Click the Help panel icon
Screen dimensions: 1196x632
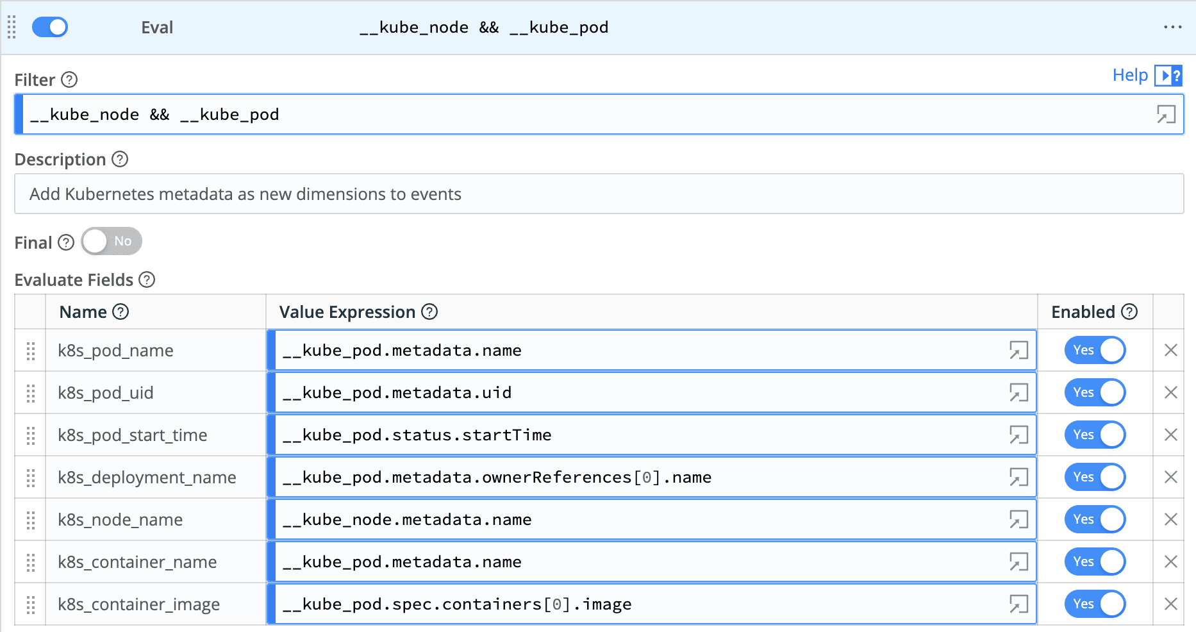click(x=1168, y=76)
